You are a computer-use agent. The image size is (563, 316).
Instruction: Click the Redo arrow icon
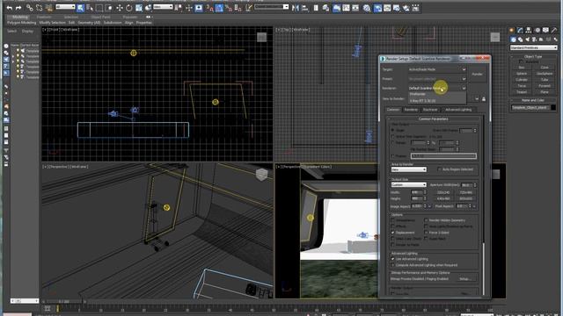pos(18,8)
